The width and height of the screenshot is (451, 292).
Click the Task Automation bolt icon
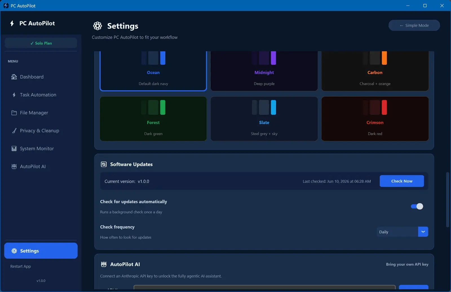coord(14,95)
